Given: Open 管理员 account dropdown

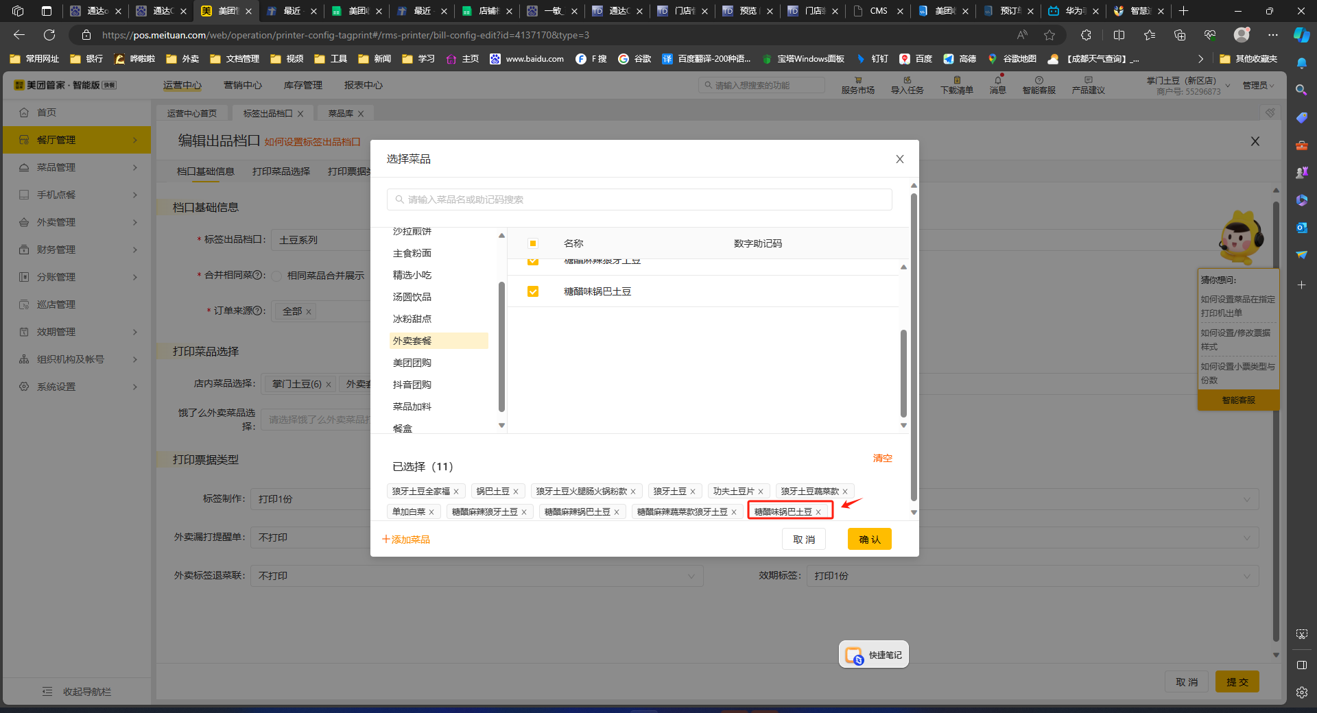Looking at the screenshot, I should click(1258, 85).
